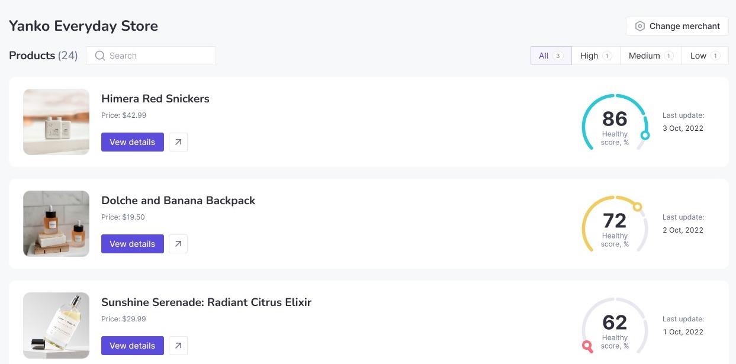Focus the product Search field
736x364 pixels.
pyautogui.click(x=157, y=56)
